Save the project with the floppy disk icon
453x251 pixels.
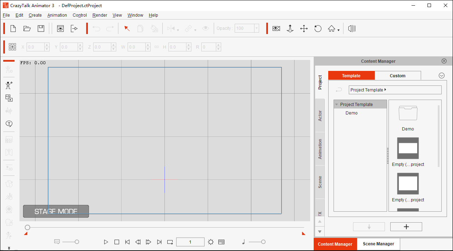click(x=41, y=29)
